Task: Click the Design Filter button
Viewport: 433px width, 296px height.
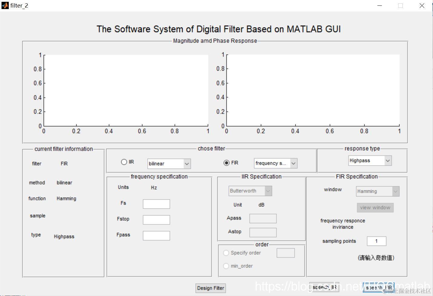Action: coord(211,288)
